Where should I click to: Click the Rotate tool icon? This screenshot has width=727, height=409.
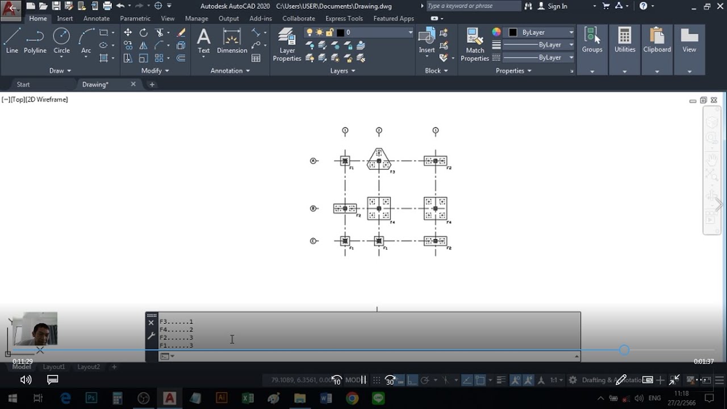[x=144, y=32]
